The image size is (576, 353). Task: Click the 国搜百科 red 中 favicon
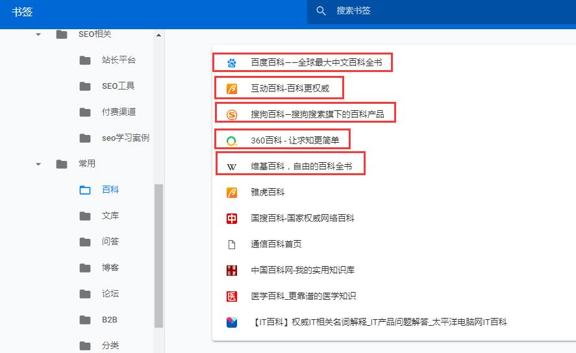[x=232, y=219]
